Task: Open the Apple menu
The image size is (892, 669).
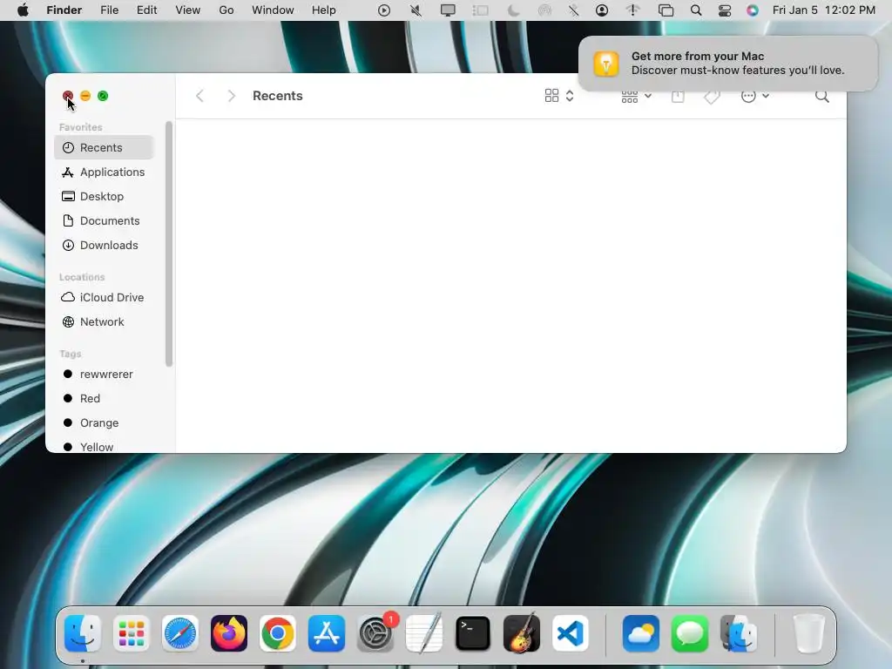Action: (x=23, y=10)
